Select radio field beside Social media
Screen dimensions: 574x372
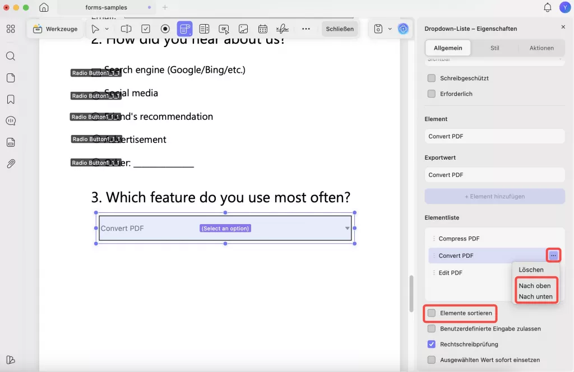(x=96, y=96)
